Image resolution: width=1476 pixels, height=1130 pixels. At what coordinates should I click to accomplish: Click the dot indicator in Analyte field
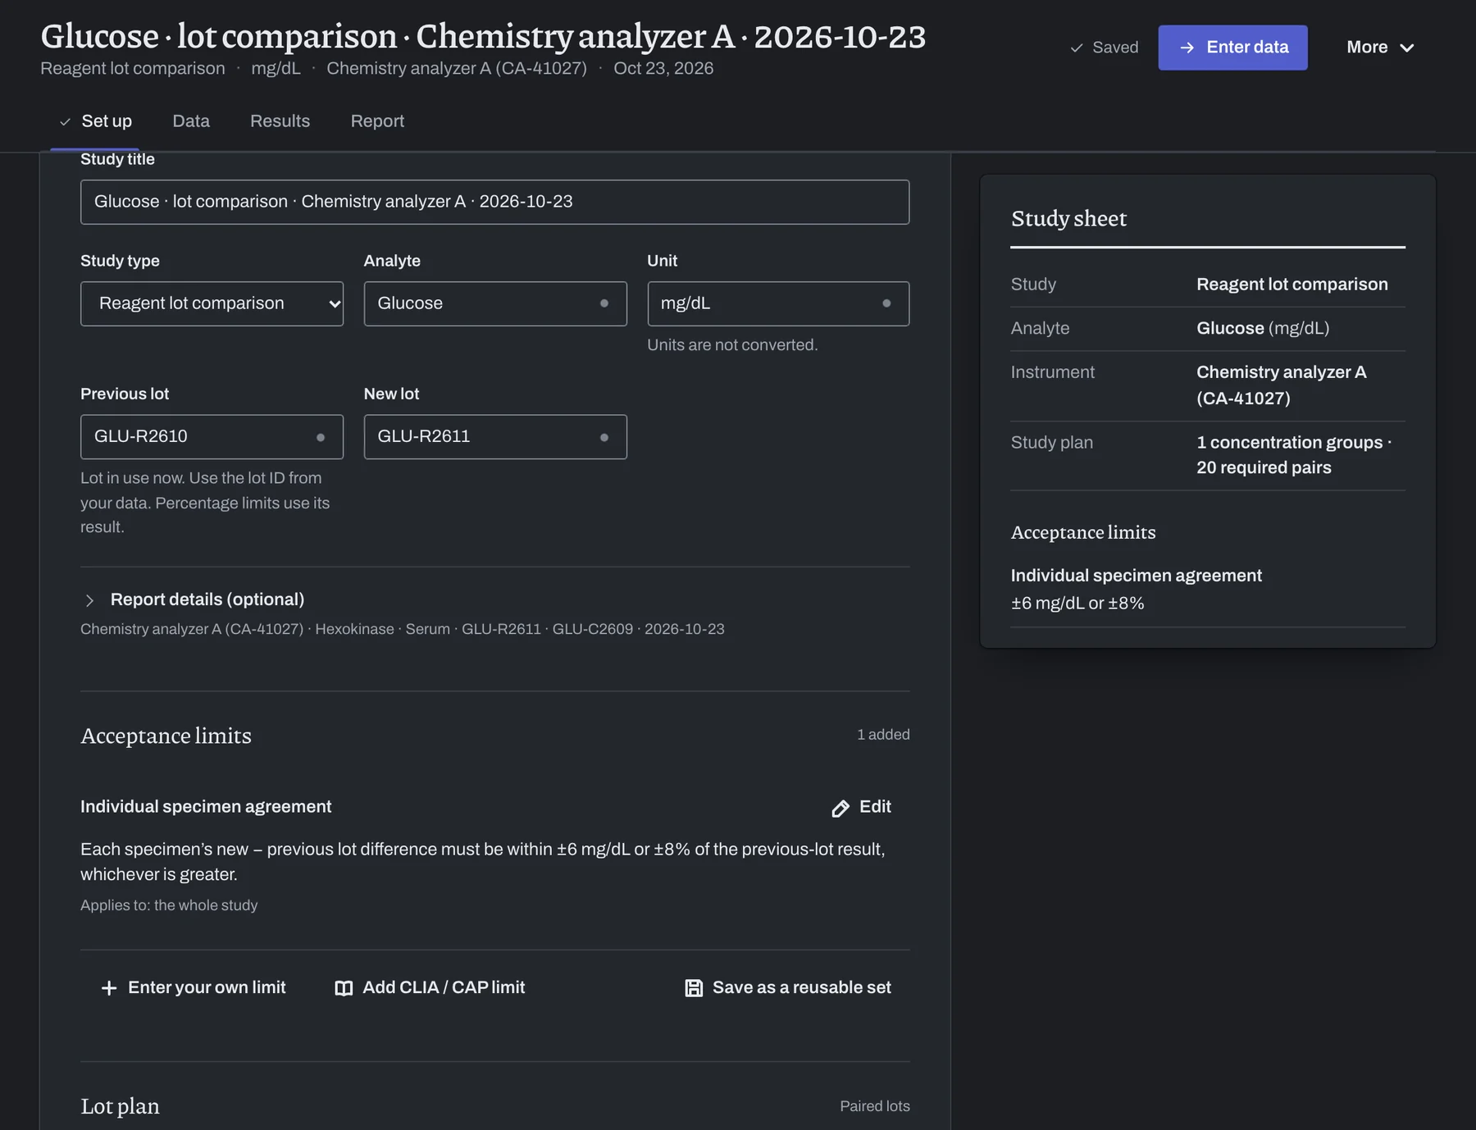pyautogui.click(x=604, y=303)
